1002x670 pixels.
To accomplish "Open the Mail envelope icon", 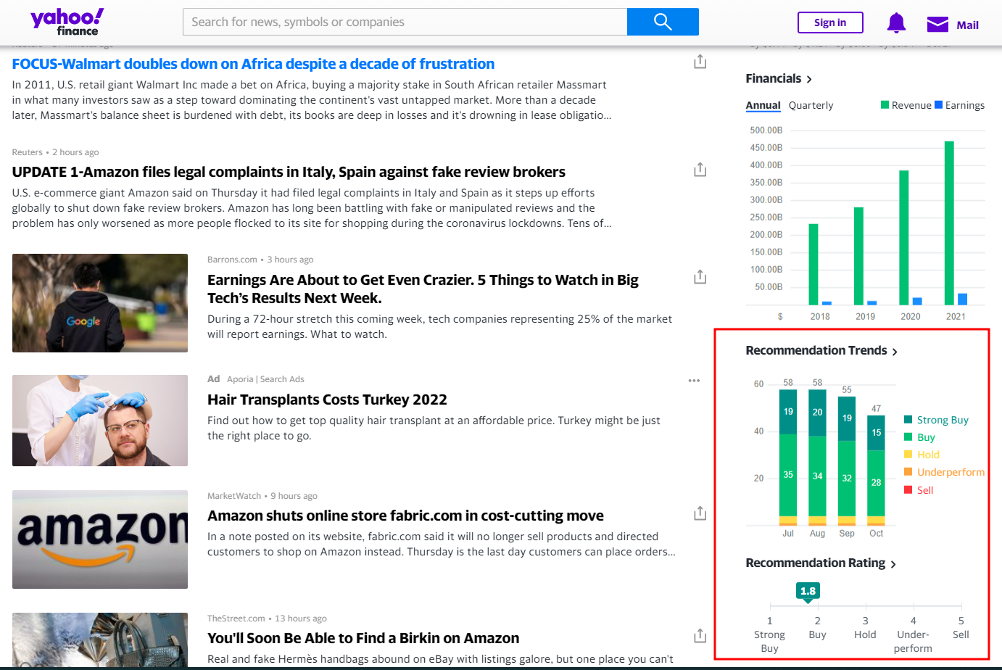I will [x=937, y=25].
